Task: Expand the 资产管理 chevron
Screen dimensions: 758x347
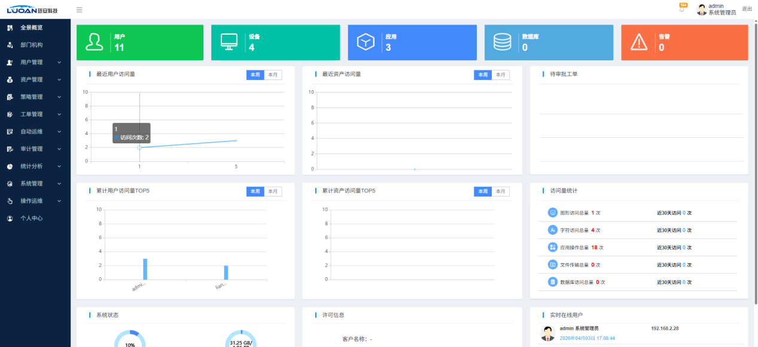Action: point(59,79)
